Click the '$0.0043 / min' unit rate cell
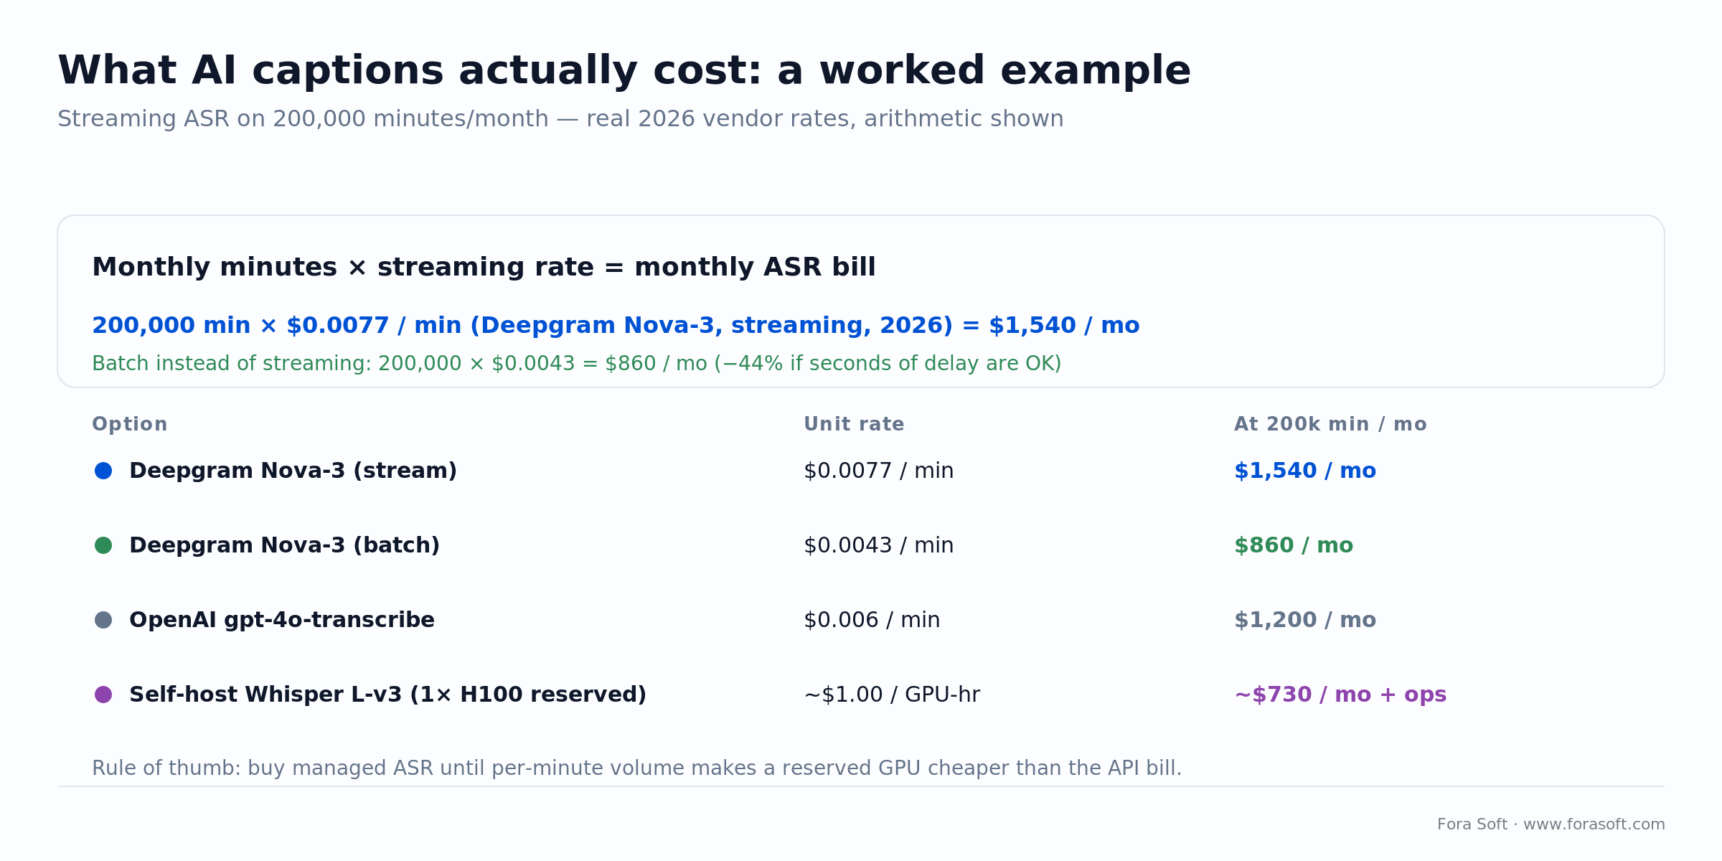This screenshot has width=1722, height=861. click(x=879, y=546)
